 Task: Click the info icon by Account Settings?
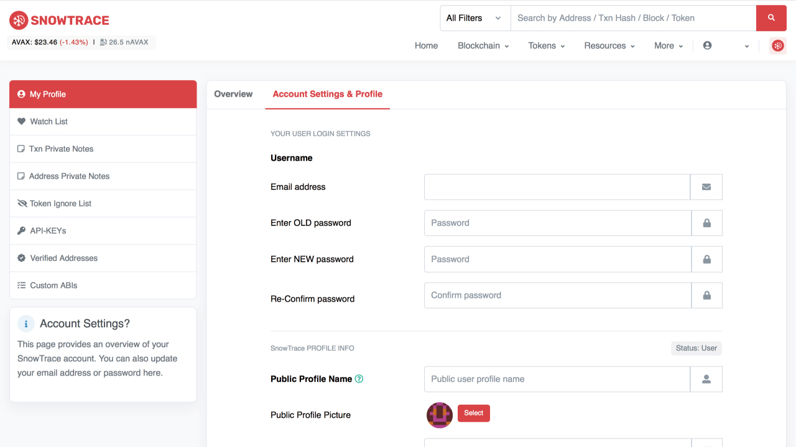tap(26, 324)
